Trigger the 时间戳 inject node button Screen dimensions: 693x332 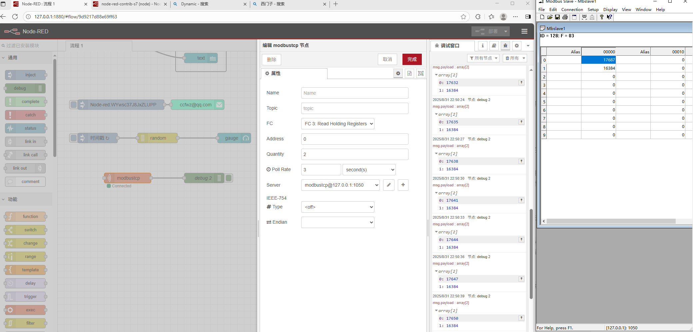(x=74, y=138)
